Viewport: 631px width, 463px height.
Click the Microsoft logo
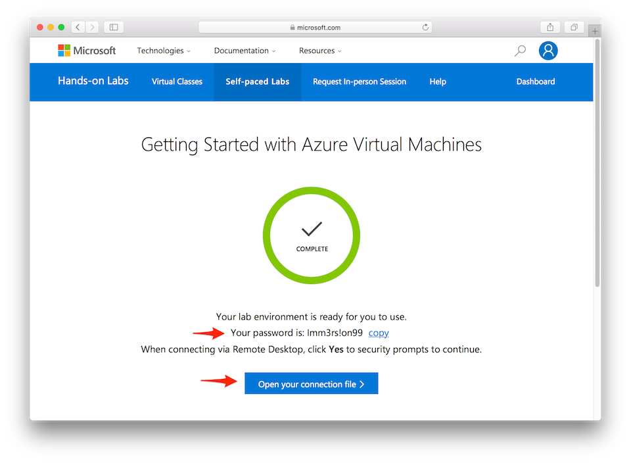86,50
